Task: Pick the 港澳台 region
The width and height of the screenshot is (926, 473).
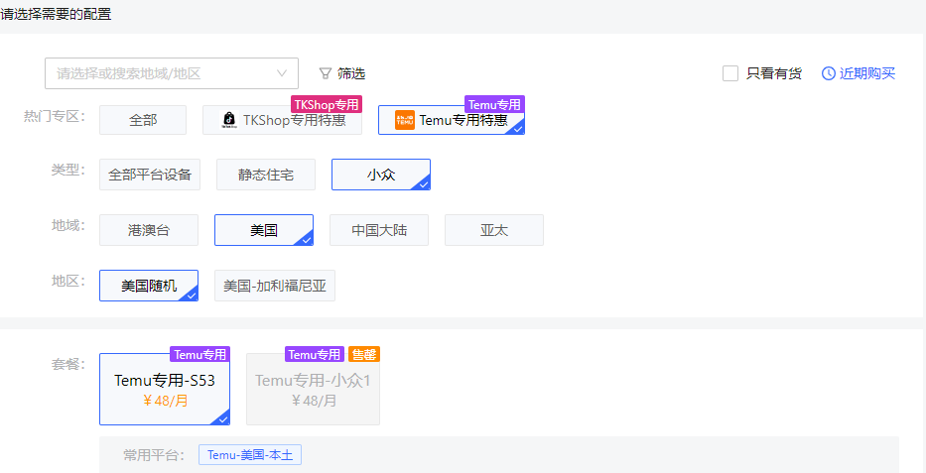Action: coord(149,230)
